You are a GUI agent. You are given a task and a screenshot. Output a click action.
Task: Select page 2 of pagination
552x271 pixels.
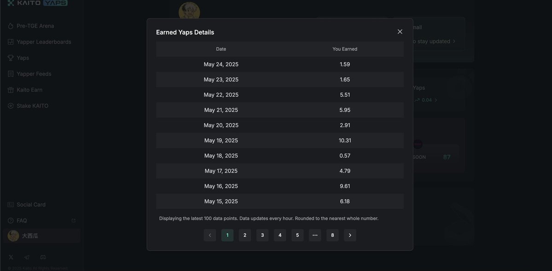pos(245,235)
